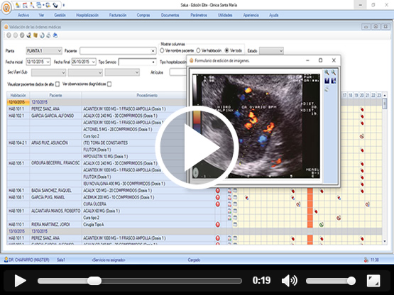Image resolution: width=394 pixels, height=295 pixels.
Task: Click the zoom out magnifier in the image editor
Action: pos(334,72)
